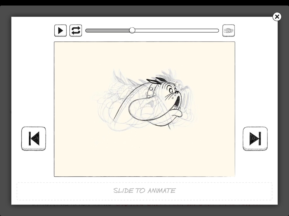Toggle the loop repeat button

click(x=76, y=31)
